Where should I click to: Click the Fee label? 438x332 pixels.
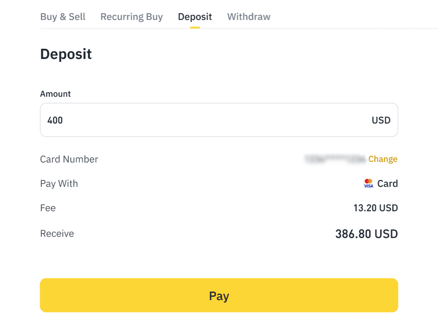point(48,208)
